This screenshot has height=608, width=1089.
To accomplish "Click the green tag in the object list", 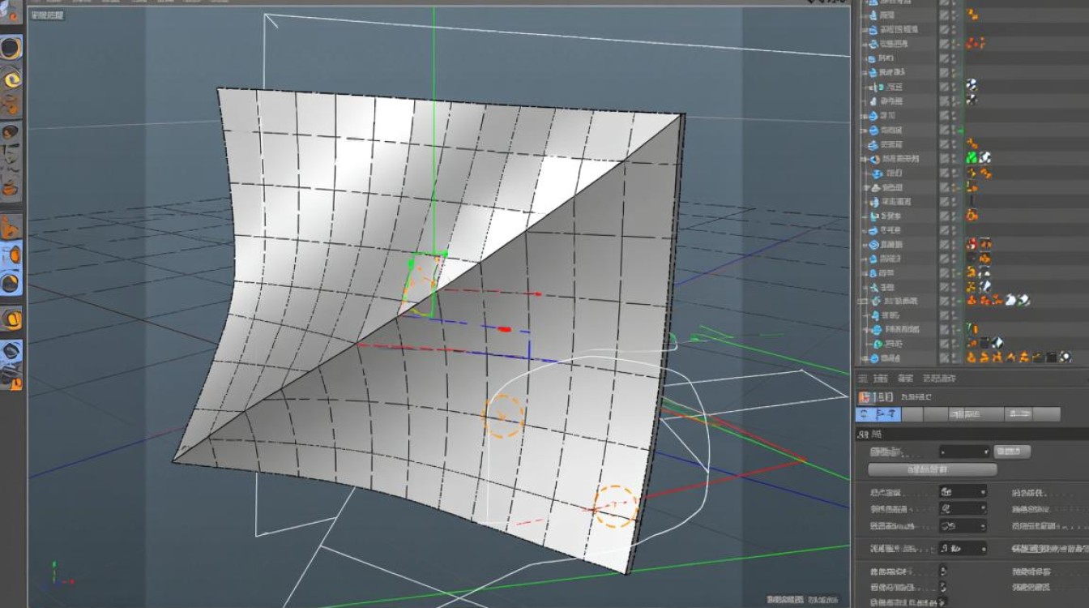I will tap(971, 158).
